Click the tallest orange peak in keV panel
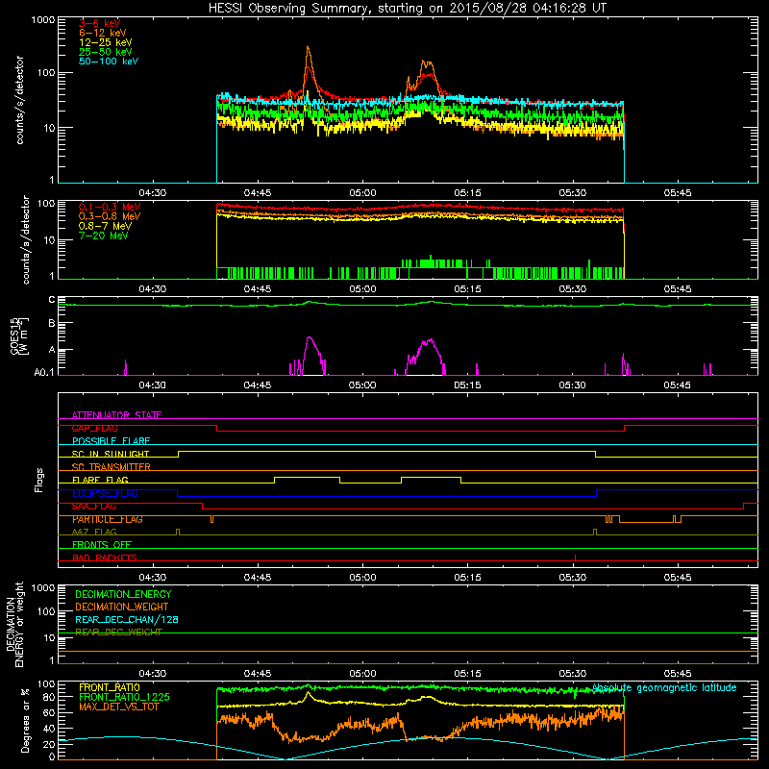Screen dimensions: 769x769 pyautogui.click(x=308, y=48)
